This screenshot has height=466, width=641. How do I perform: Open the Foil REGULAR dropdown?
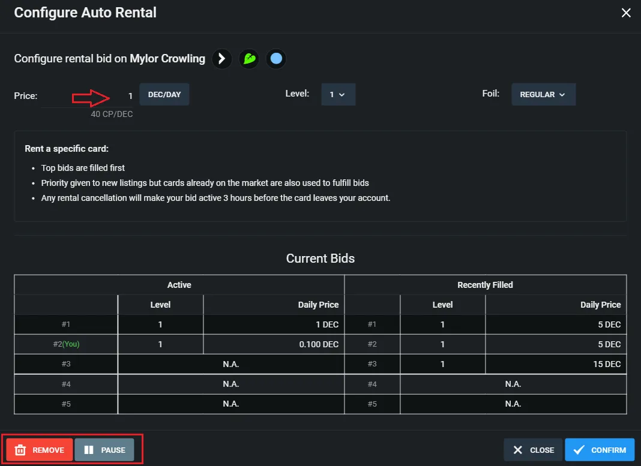(543, 94)
